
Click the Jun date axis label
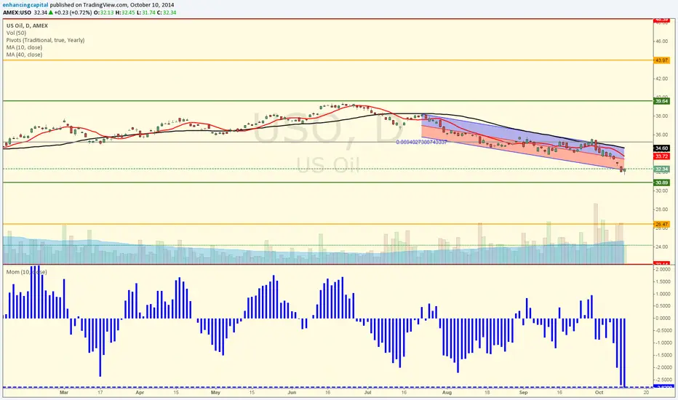click(292, 393)
